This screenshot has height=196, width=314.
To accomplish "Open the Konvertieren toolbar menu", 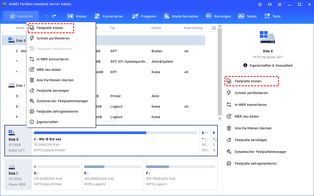I will pos(108,16).
